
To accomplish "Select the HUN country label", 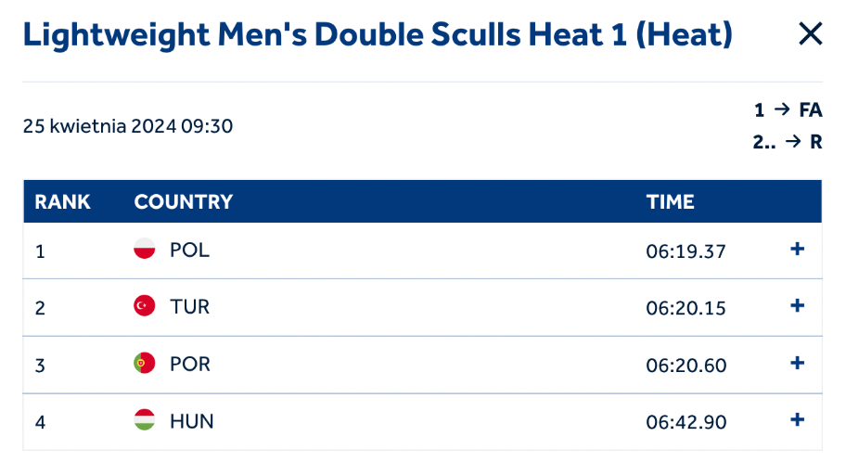I will click(191, 421).
